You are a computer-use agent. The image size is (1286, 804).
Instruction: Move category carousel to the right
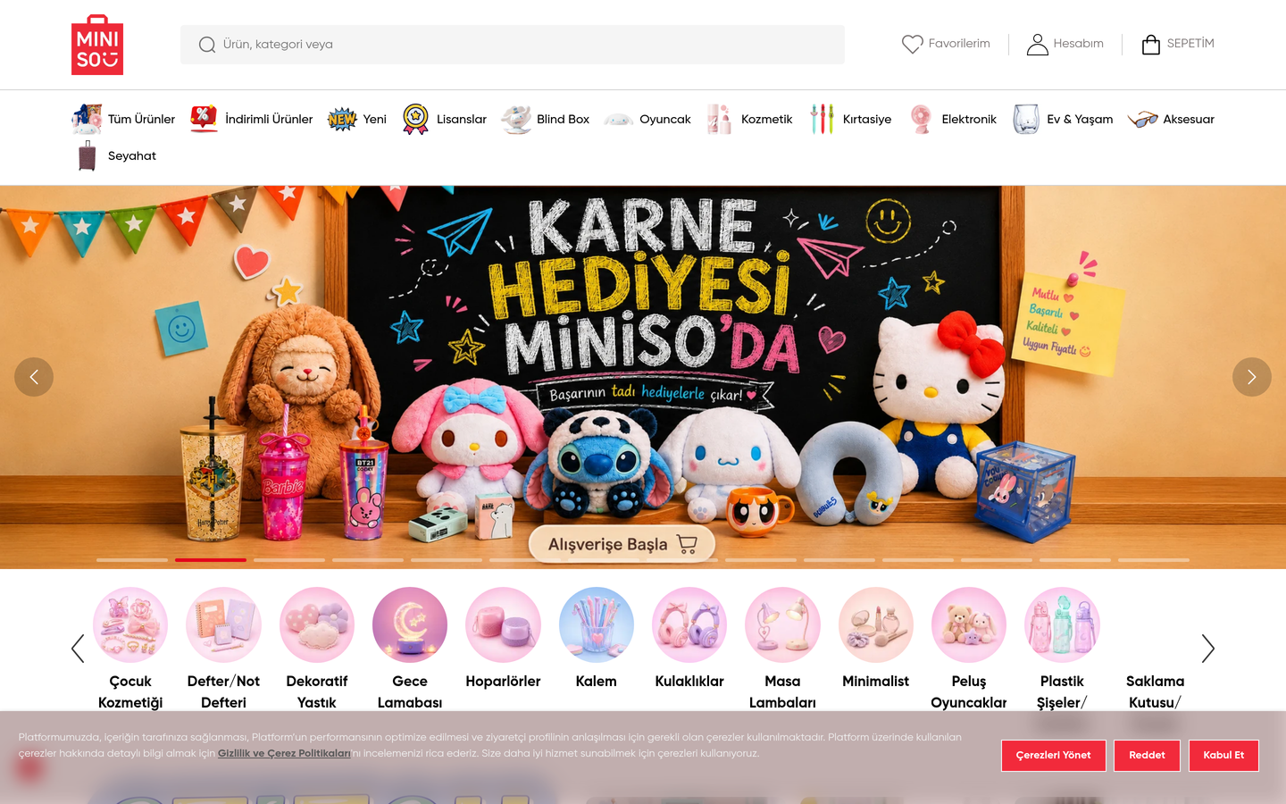[1208, 649]
